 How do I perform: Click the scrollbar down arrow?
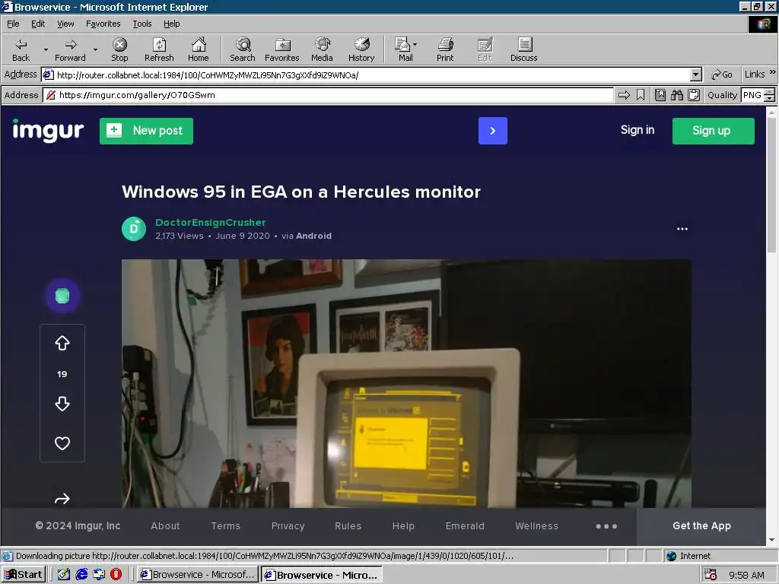click(x=771, y=540)
